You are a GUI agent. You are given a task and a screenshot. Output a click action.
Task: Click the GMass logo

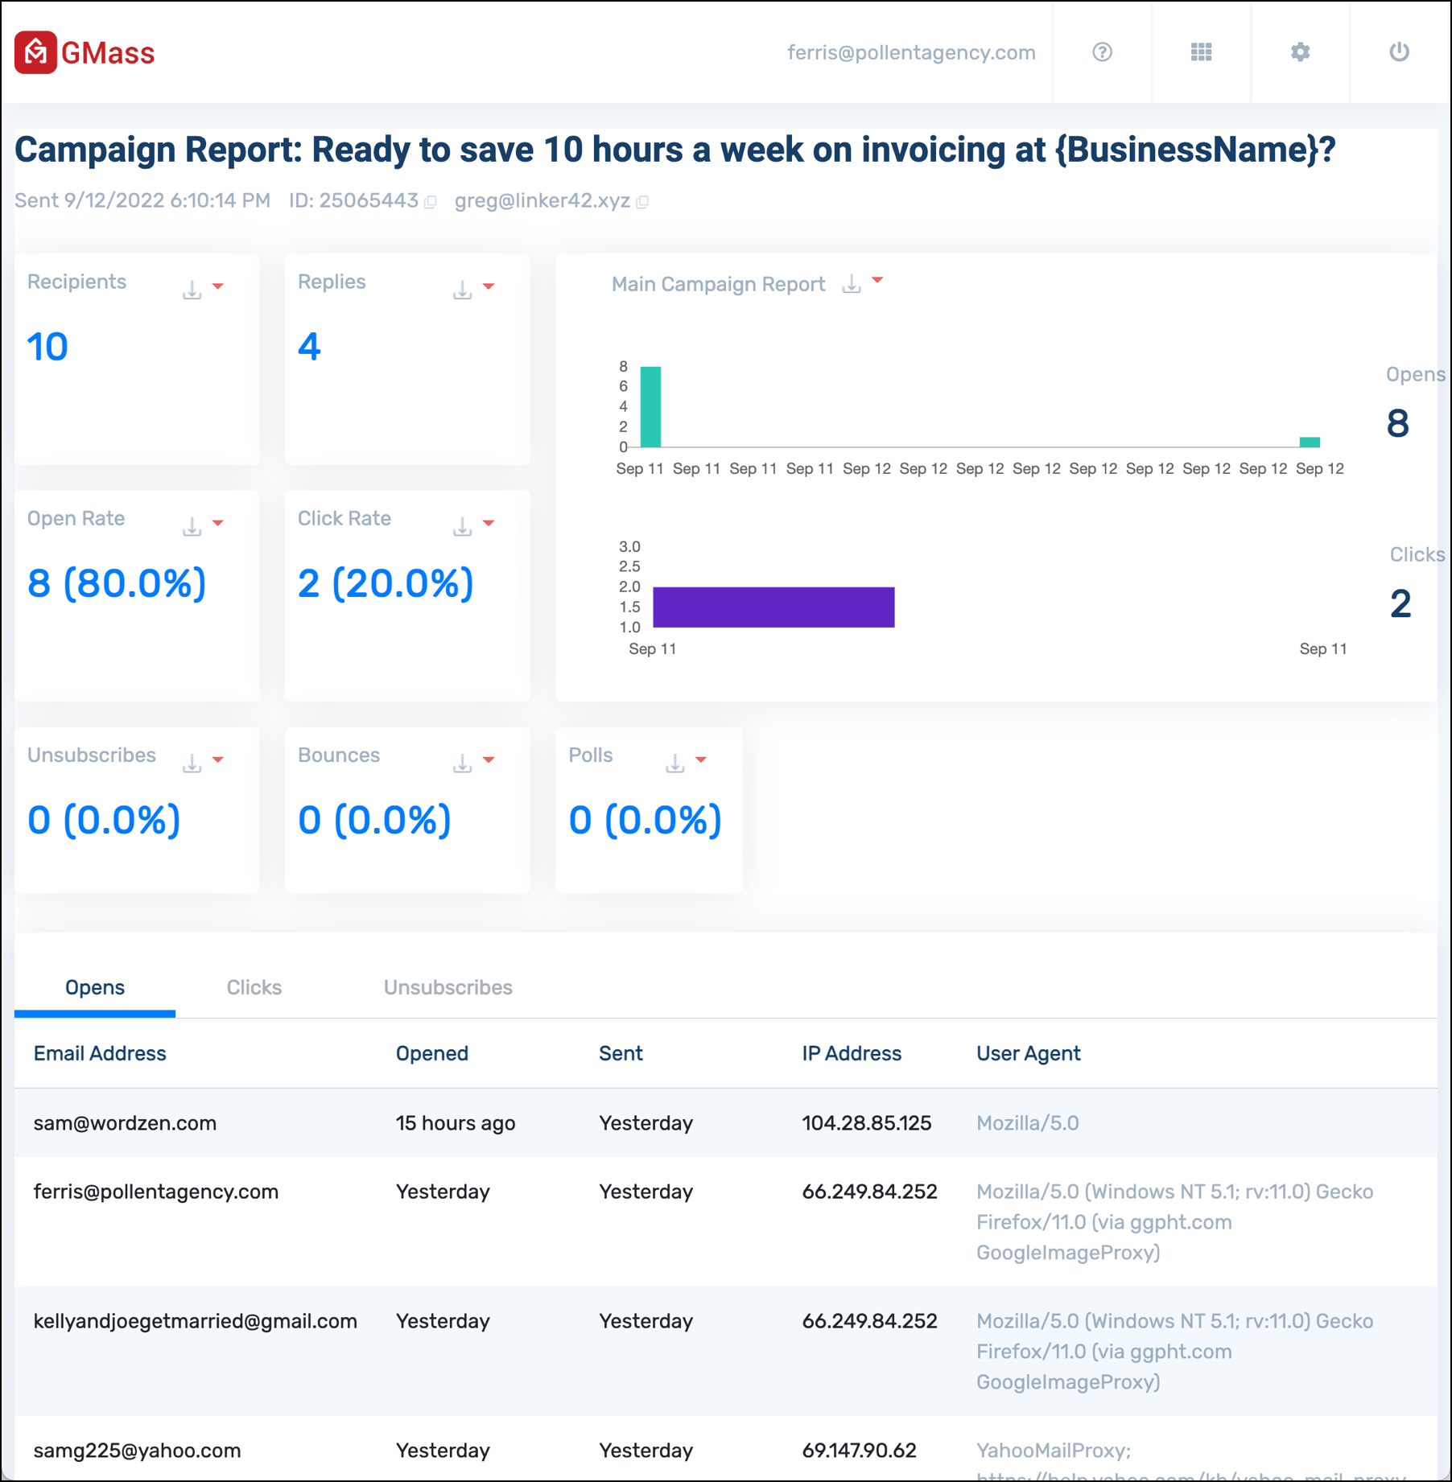point(85,52)
